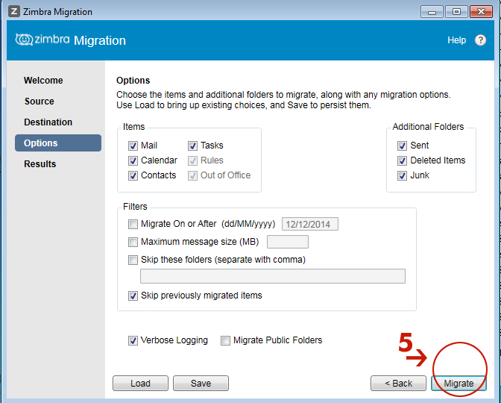The image size is (501, 403).
Task: Toggle the Rules checkbox
Action: (x=192, y=160)
